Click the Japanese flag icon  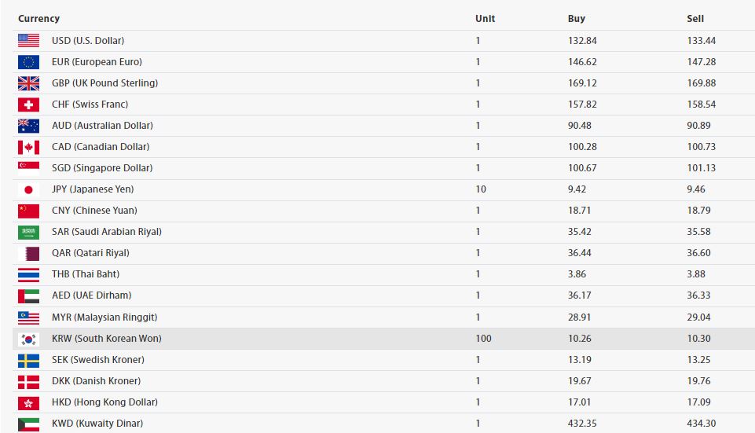[x=28, y=189]
